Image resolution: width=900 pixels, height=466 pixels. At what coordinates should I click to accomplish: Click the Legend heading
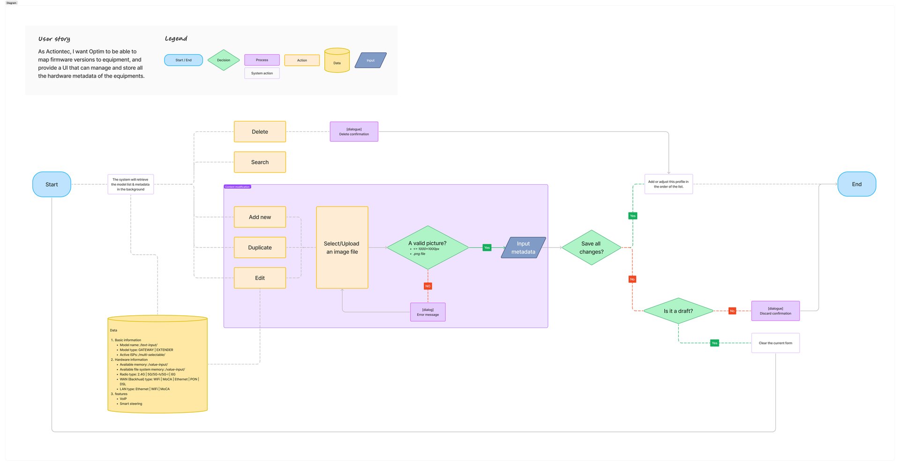pyautogui.click(x=176, y=38)
